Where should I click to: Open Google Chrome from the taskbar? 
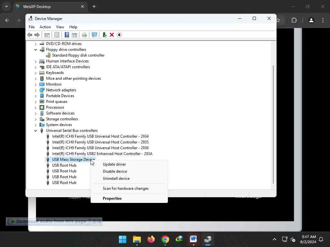(165, 239)
